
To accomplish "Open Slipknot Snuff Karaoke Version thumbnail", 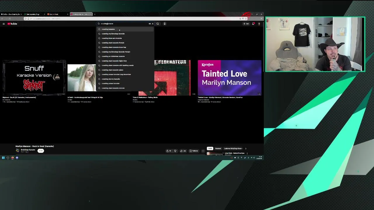I will click(x=34, y=78).
